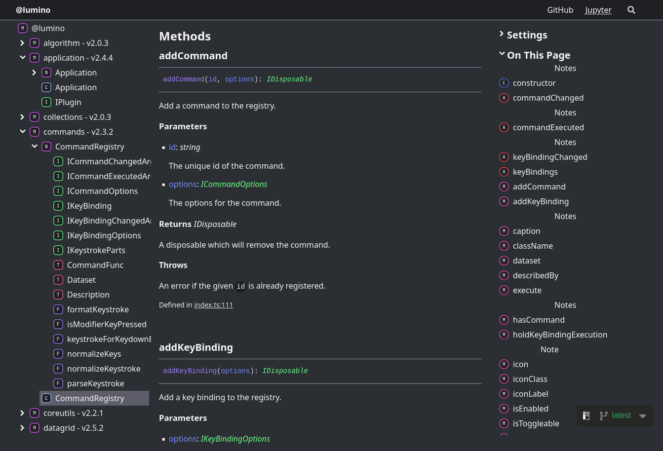Click the method icon beside addCommand

click(x=504, y=187)
